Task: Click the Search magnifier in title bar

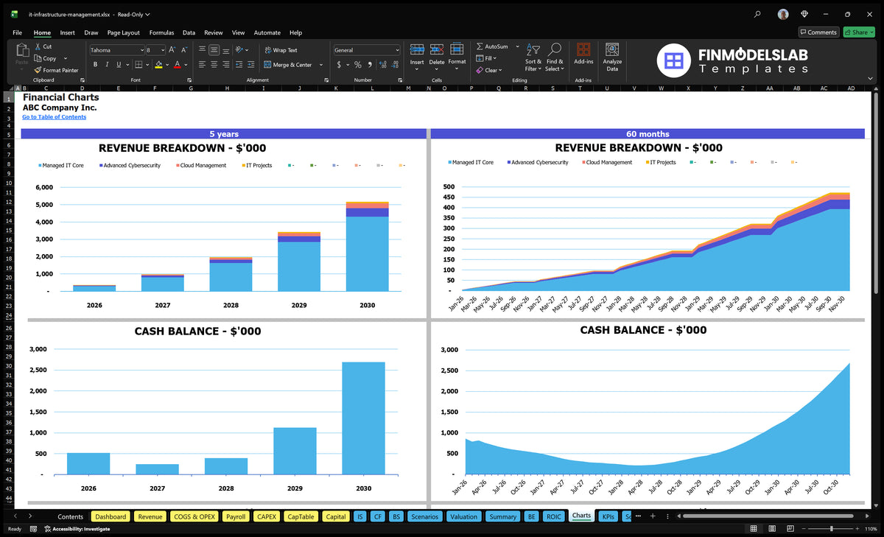Action: [x=758, y=14]
